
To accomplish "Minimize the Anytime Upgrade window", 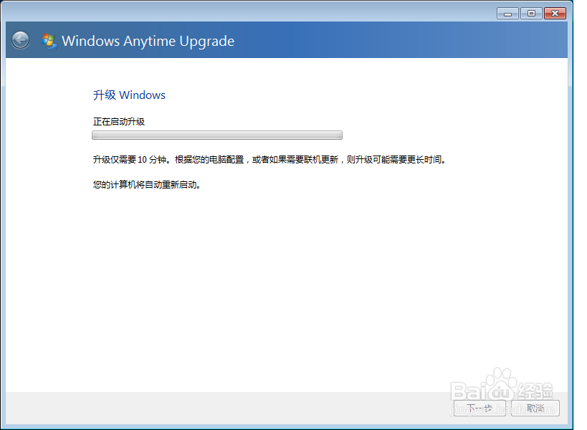I will tap(507, 14).
